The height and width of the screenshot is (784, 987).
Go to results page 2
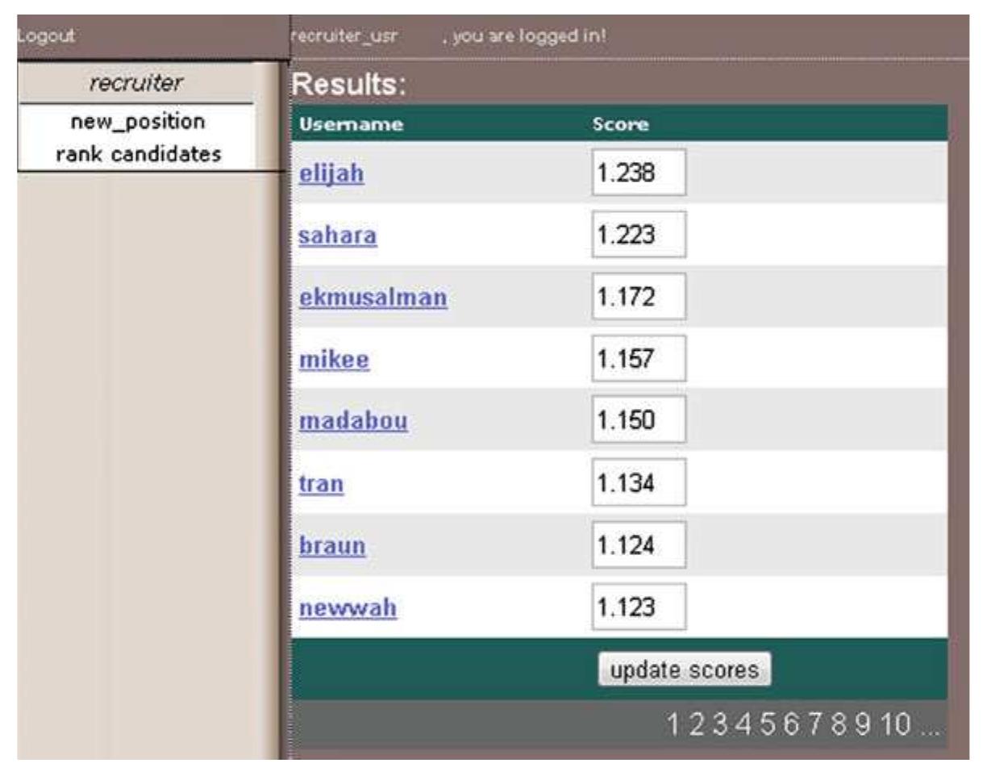pyautogui.click(x=698, y=725)
